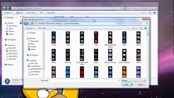Open Explorer address bar history dropdown
Viewport: 174px width, 98px height.
[x=120, y=8]
